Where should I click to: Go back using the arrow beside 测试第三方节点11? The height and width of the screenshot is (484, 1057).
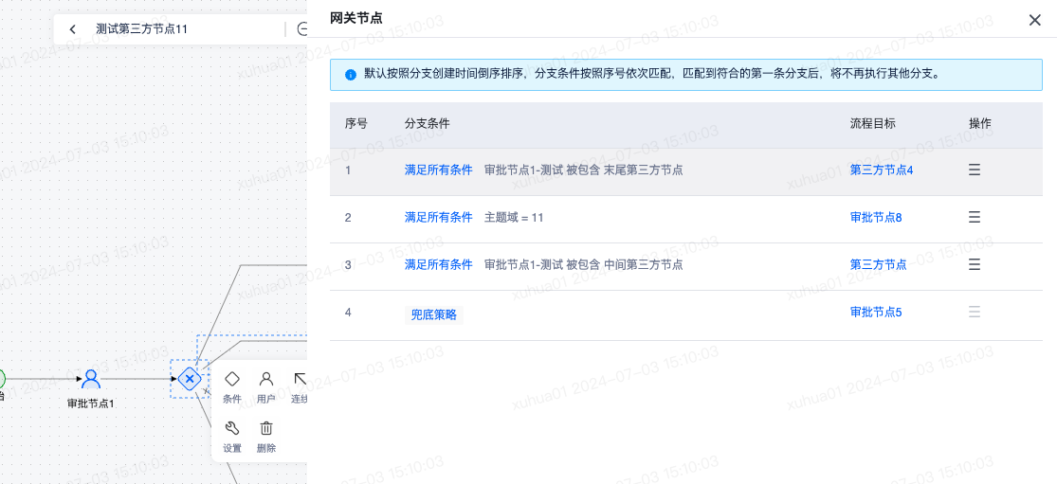coord(73,29)
